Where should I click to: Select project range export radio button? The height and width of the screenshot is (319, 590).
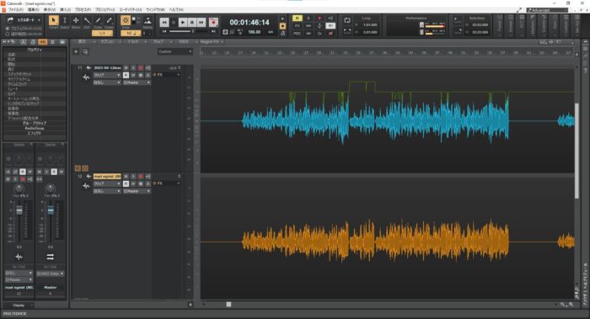[x=8, y=29]
